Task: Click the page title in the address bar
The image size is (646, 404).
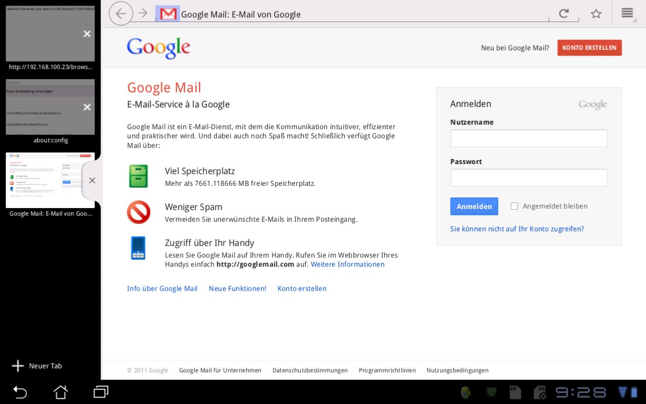Action: point(241,15)
